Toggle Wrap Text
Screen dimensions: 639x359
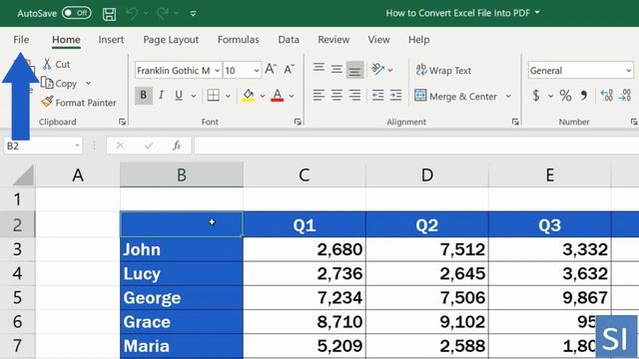click(x=443, y=71)
